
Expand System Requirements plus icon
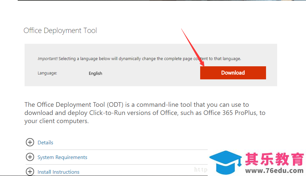pos(30,157)
